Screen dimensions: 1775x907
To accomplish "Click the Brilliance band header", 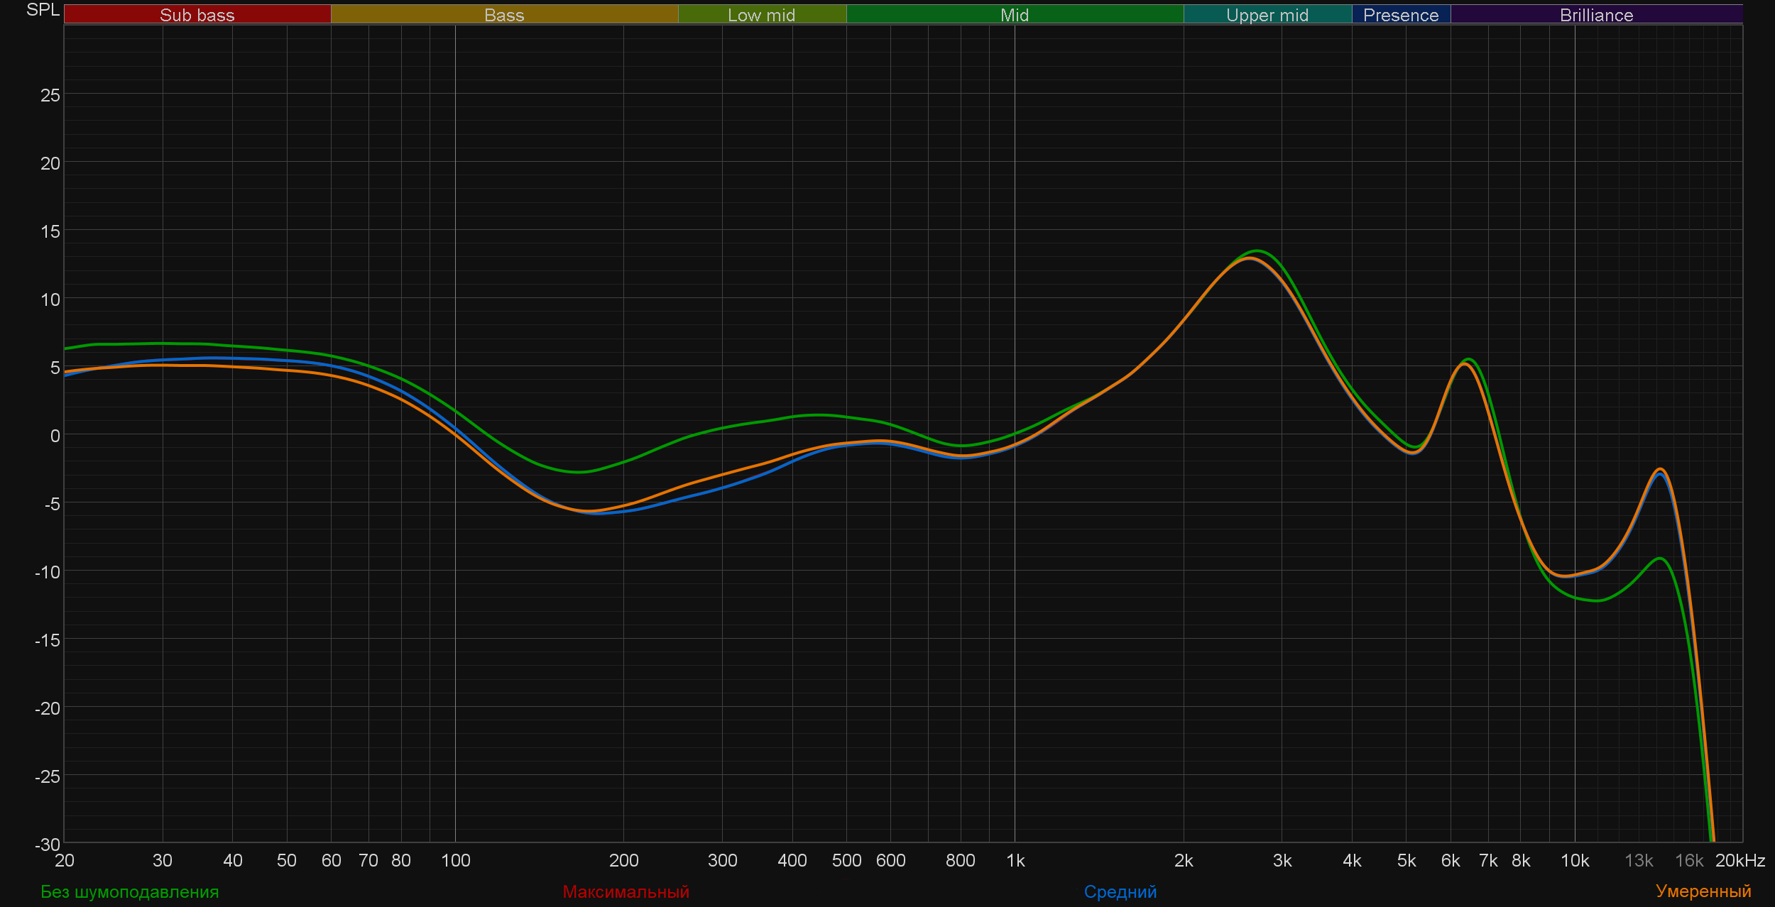I will 1596,15.
